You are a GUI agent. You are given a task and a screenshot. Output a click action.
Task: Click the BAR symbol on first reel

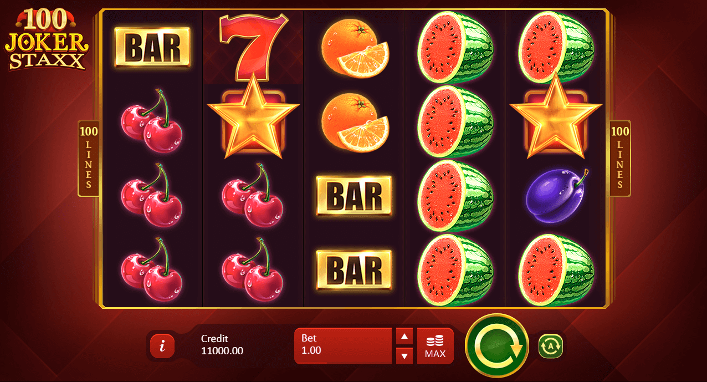click(152, 47)
